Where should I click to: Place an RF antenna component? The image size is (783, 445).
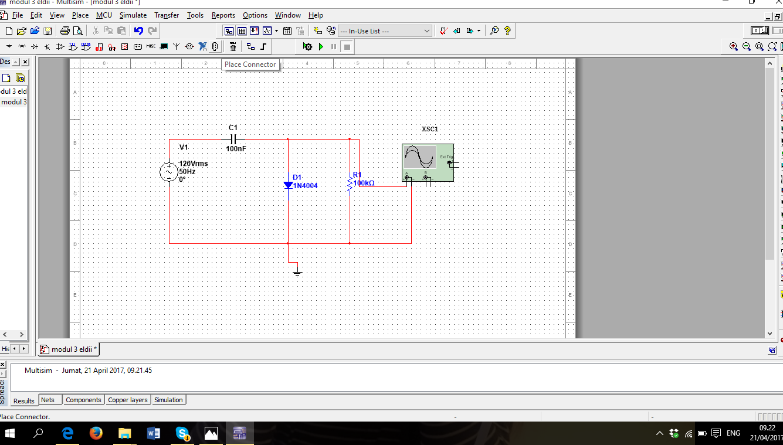click(x=177, y=46)
